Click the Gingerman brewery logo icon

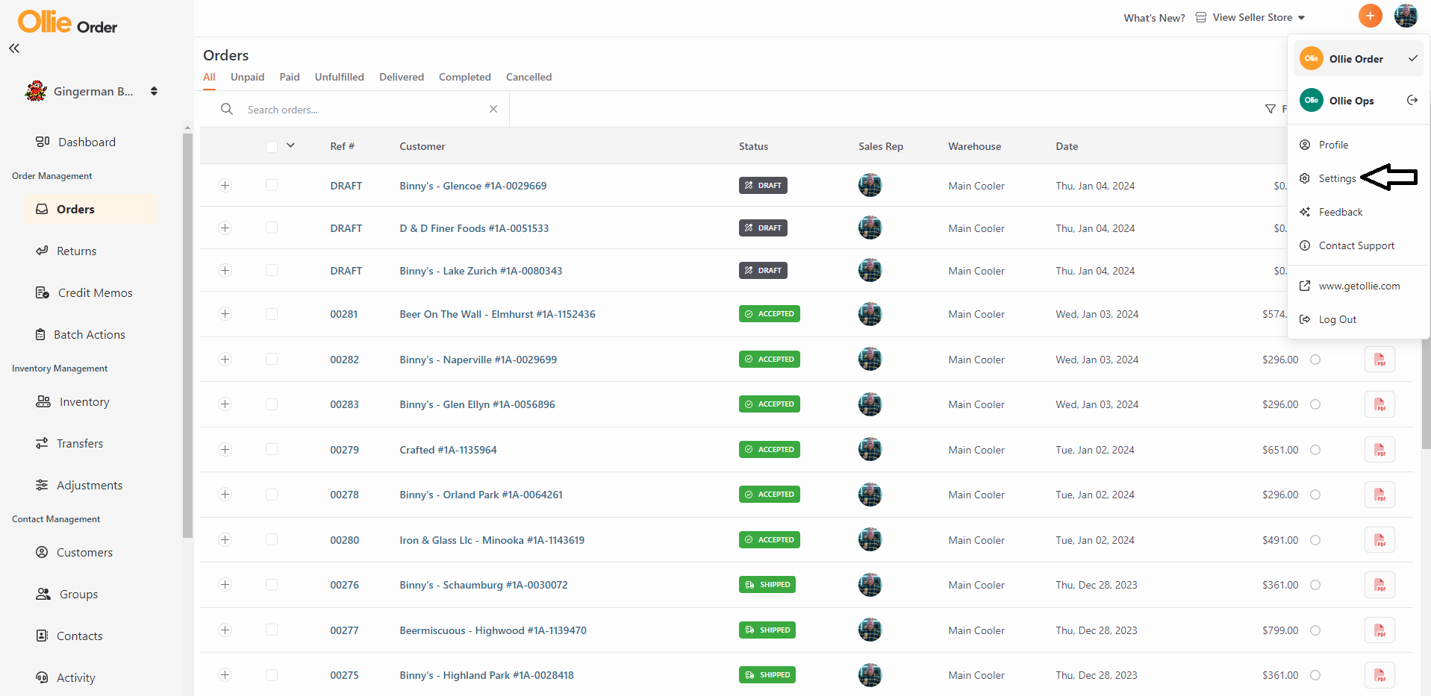pyautogui.click(x=36, y=91)
